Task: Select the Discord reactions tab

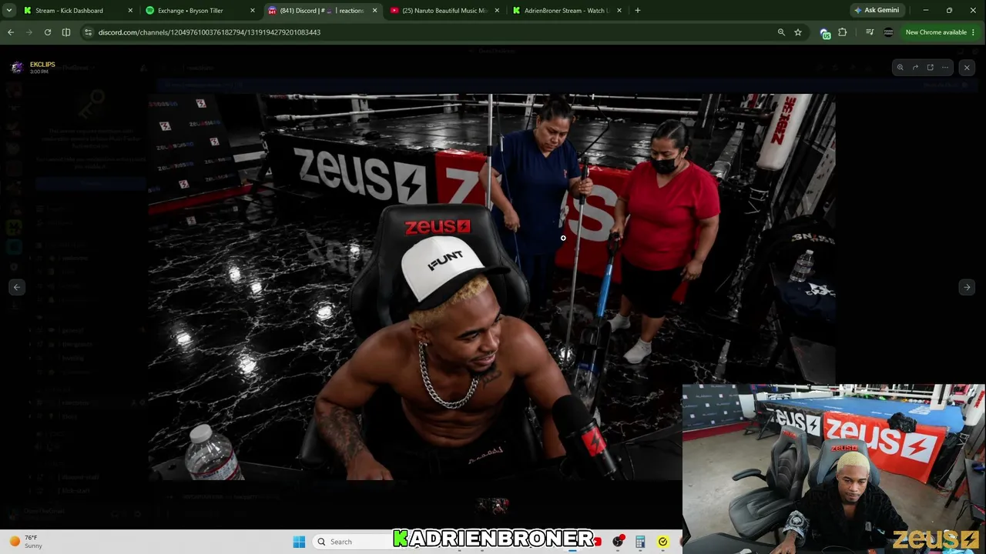Action: coord(322,11)
